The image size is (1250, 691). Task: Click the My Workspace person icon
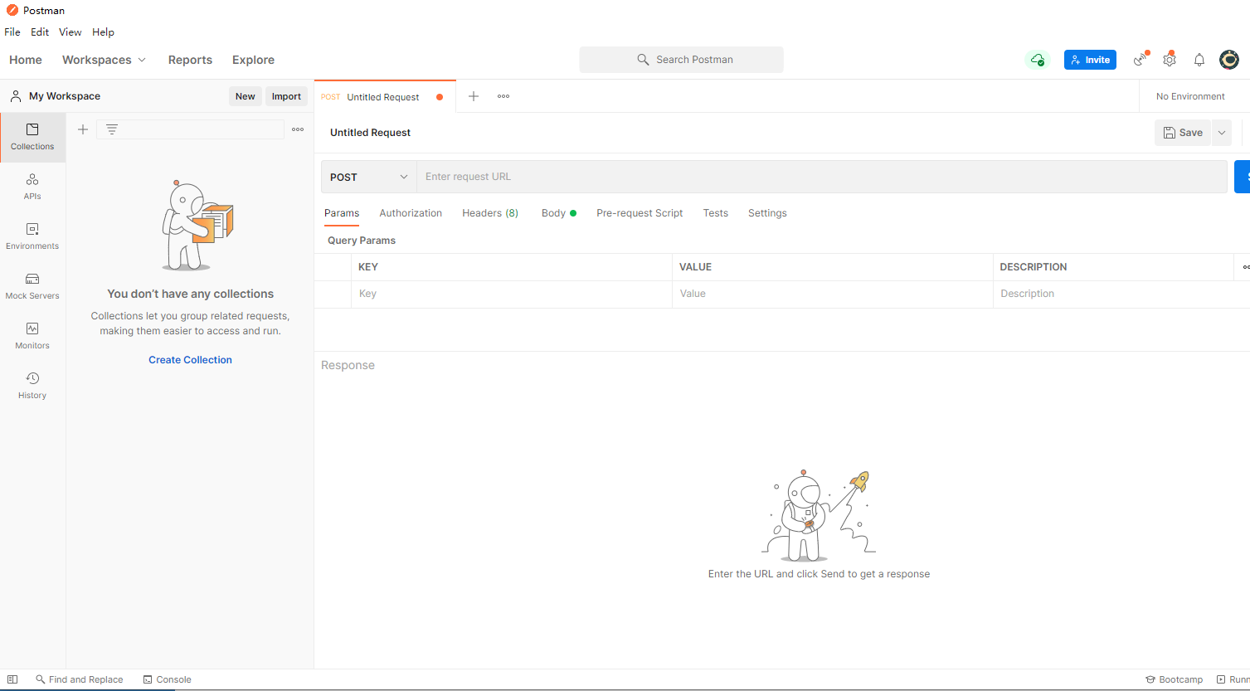click(16, 96)
